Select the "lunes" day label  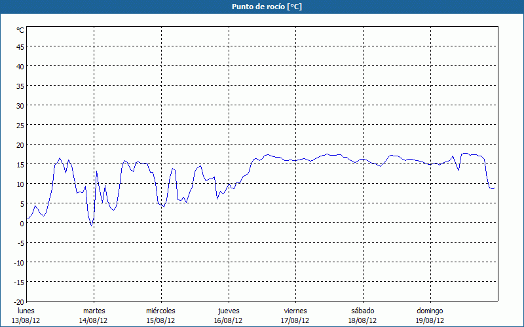coord(26,311)
